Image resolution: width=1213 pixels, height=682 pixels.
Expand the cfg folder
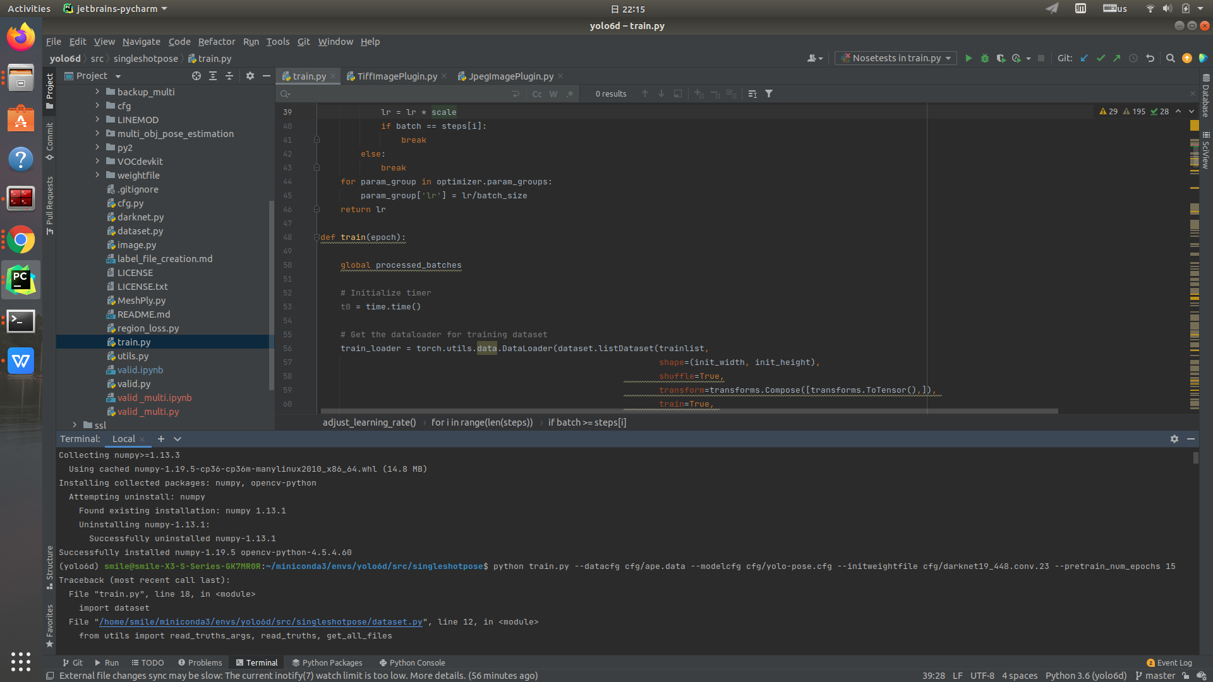coord(97,105)
